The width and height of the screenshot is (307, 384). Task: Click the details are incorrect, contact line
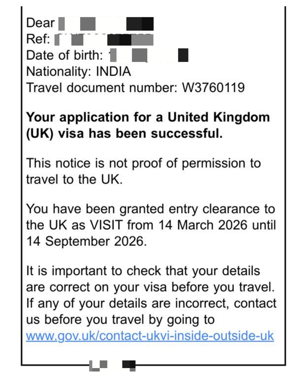(151, 303)
